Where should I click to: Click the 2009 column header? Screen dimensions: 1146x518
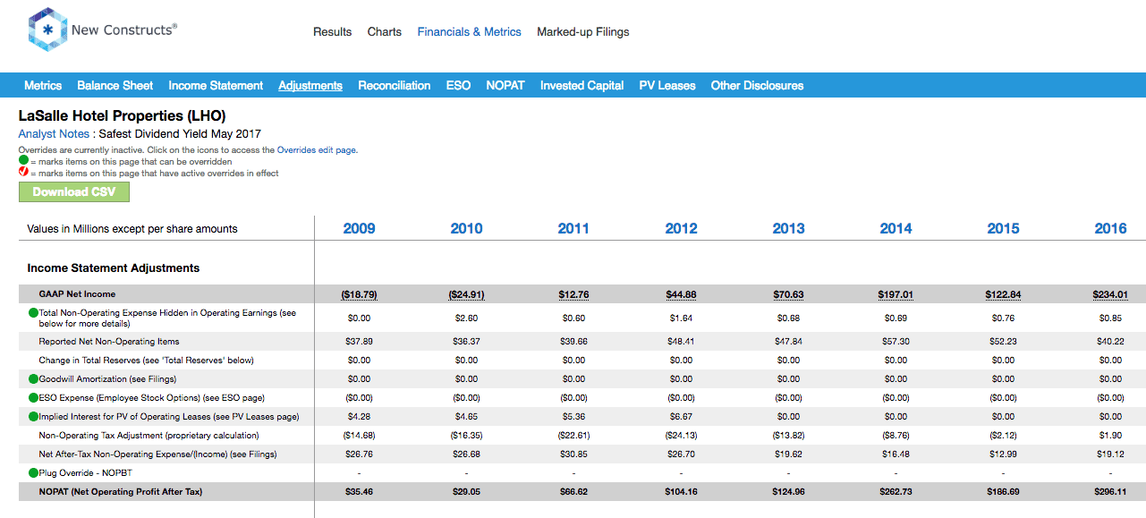[359, 228]
